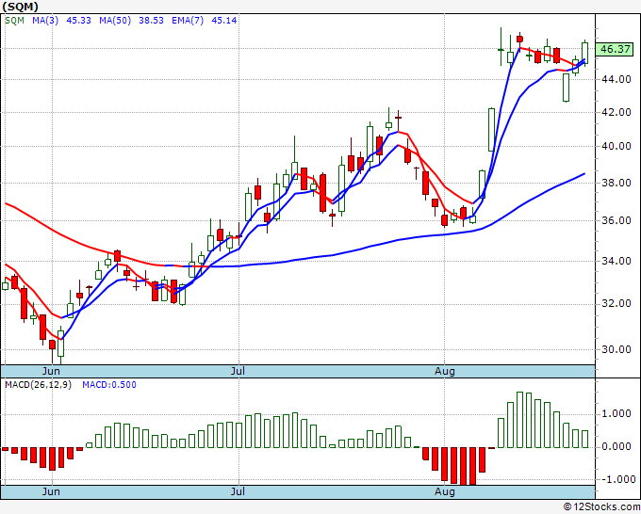Image resolution: width=641 pixels, height=514 pixels.
Task: Click the 36.00 price axis label
Action: [x=616, y=220]
